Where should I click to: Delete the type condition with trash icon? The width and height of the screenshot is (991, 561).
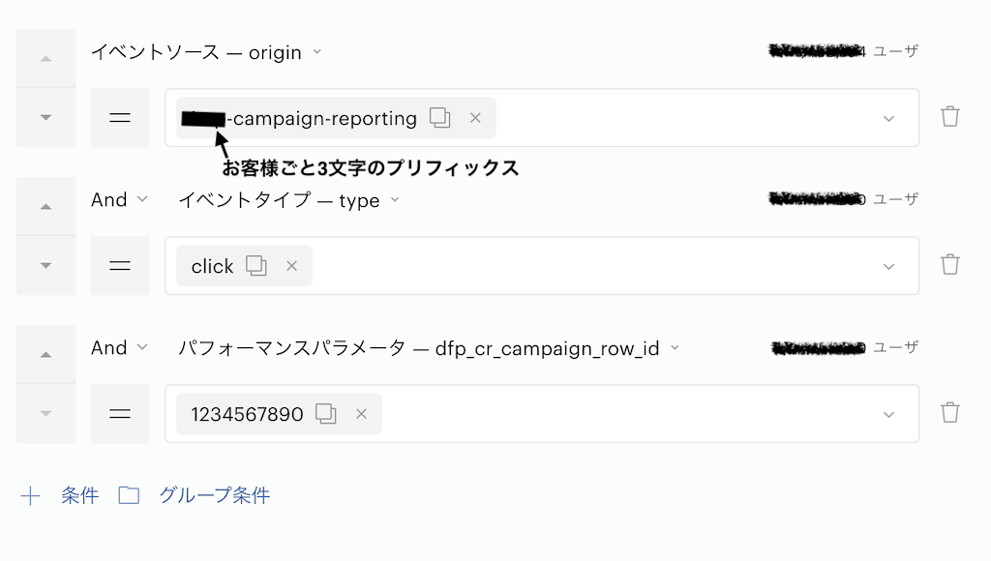[950, 264]
